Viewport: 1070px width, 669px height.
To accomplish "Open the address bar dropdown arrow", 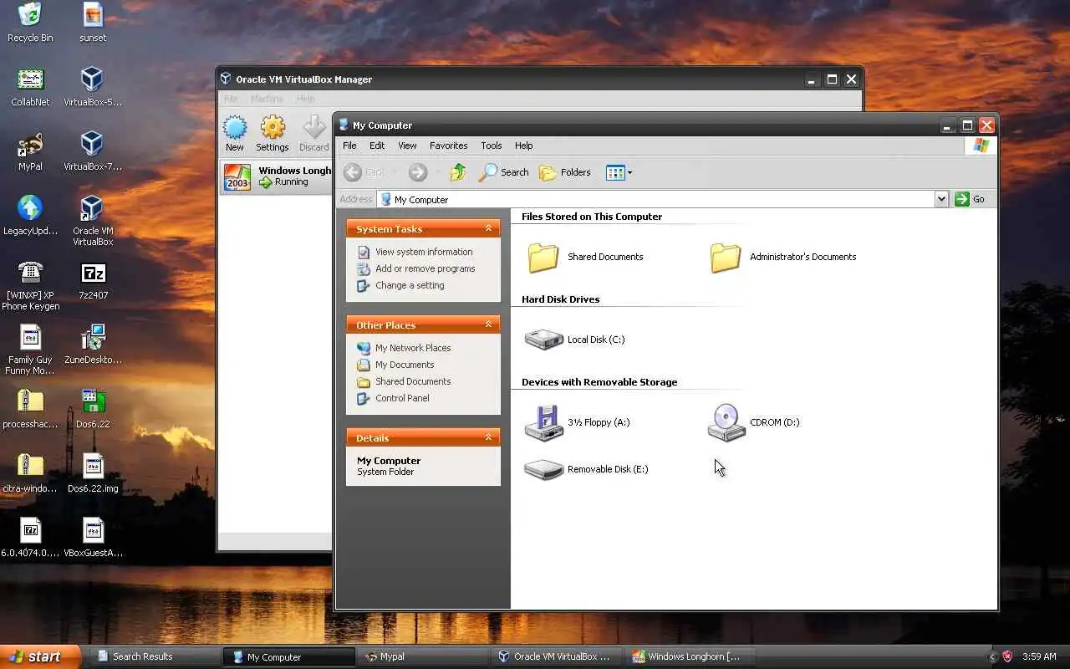I will point(941,199).
